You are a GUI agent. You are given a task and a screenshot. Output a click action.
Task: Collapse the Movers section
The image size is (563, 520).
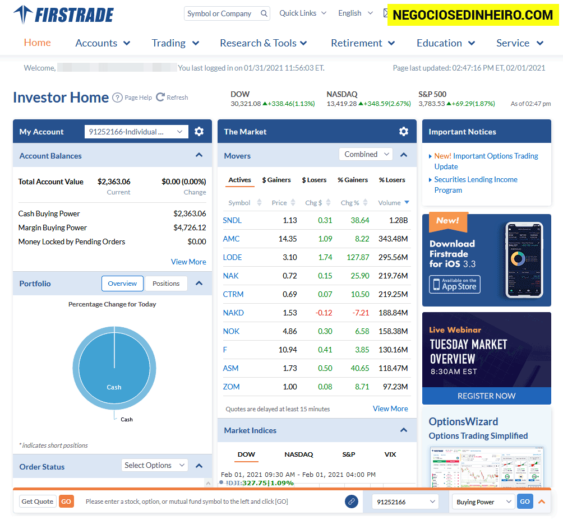coord(404,155)
